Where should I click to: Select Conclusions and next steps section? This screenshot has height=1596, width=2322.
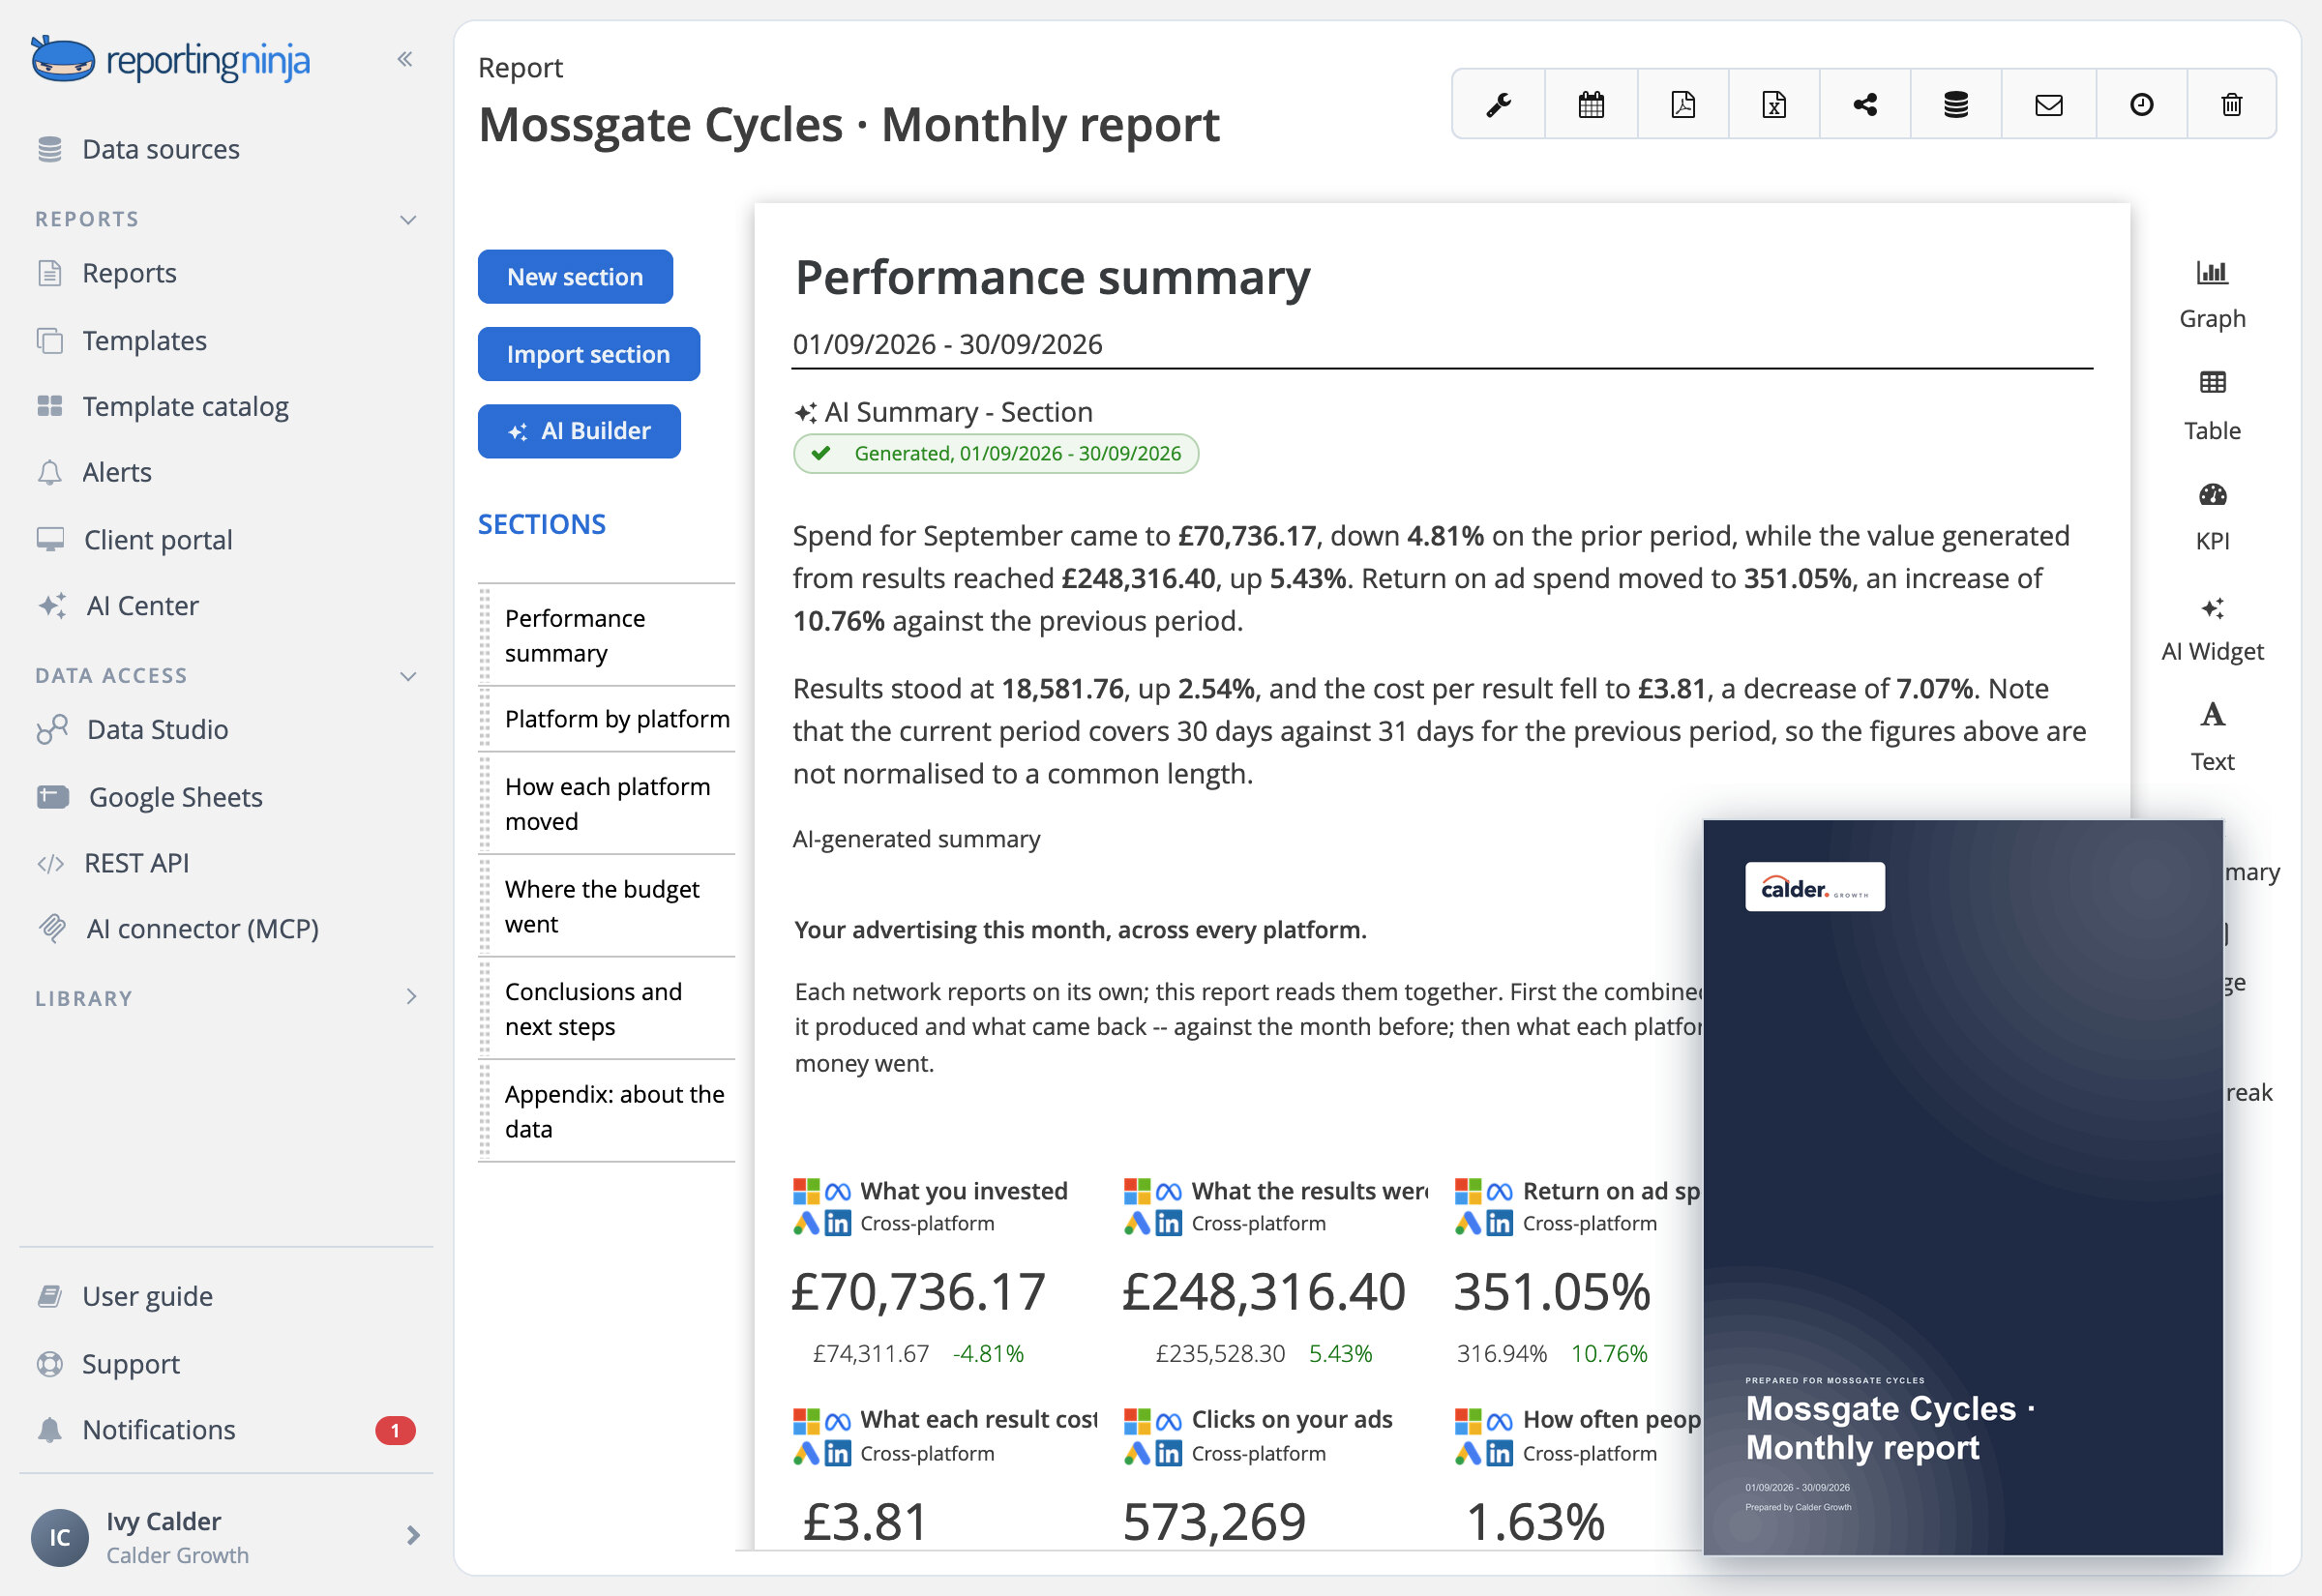pos(608,1009)
